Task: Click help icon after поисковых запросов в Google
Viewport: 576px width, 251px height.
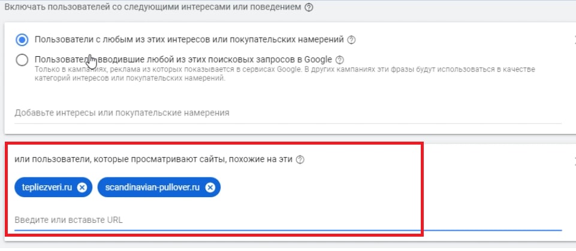Action: 340,60
